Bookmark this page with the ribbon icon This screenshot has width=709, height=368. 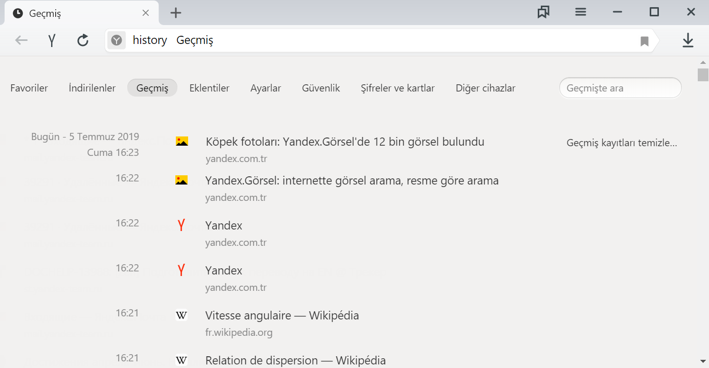645,41
